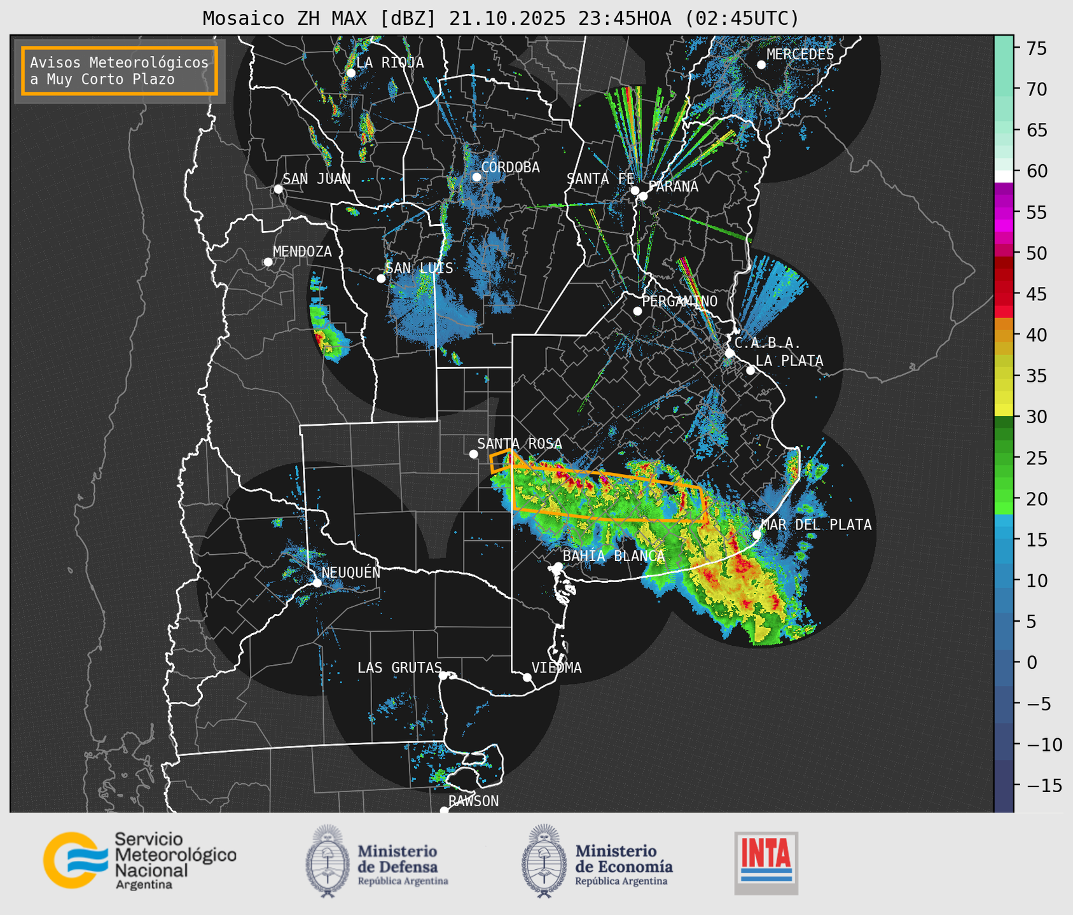This screenshot has height=915, width=1073.
Task: Click the Viedma city marker
Action: point(527,677)
